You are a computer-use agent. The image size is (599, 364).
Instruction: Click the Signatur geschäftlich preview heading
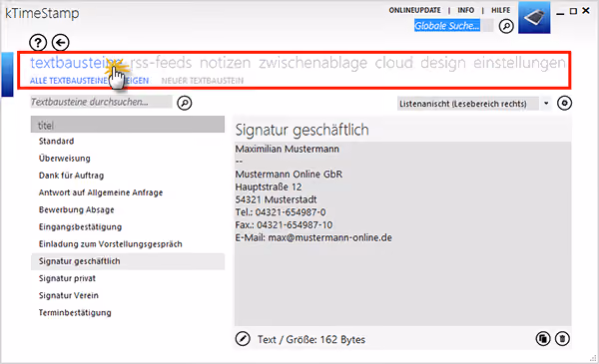pyautogui.click(x=301, y=130)
